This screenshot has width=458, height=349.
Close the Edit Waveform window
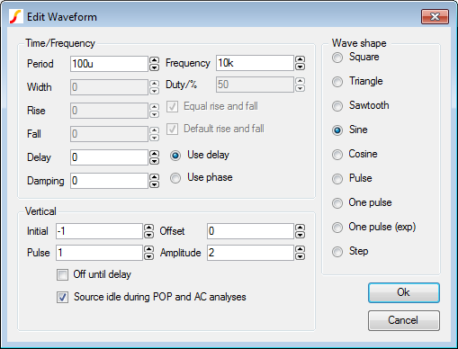435,16
